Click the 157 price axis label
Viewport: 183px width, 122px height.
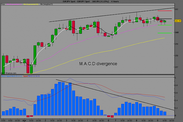(177, 67)
